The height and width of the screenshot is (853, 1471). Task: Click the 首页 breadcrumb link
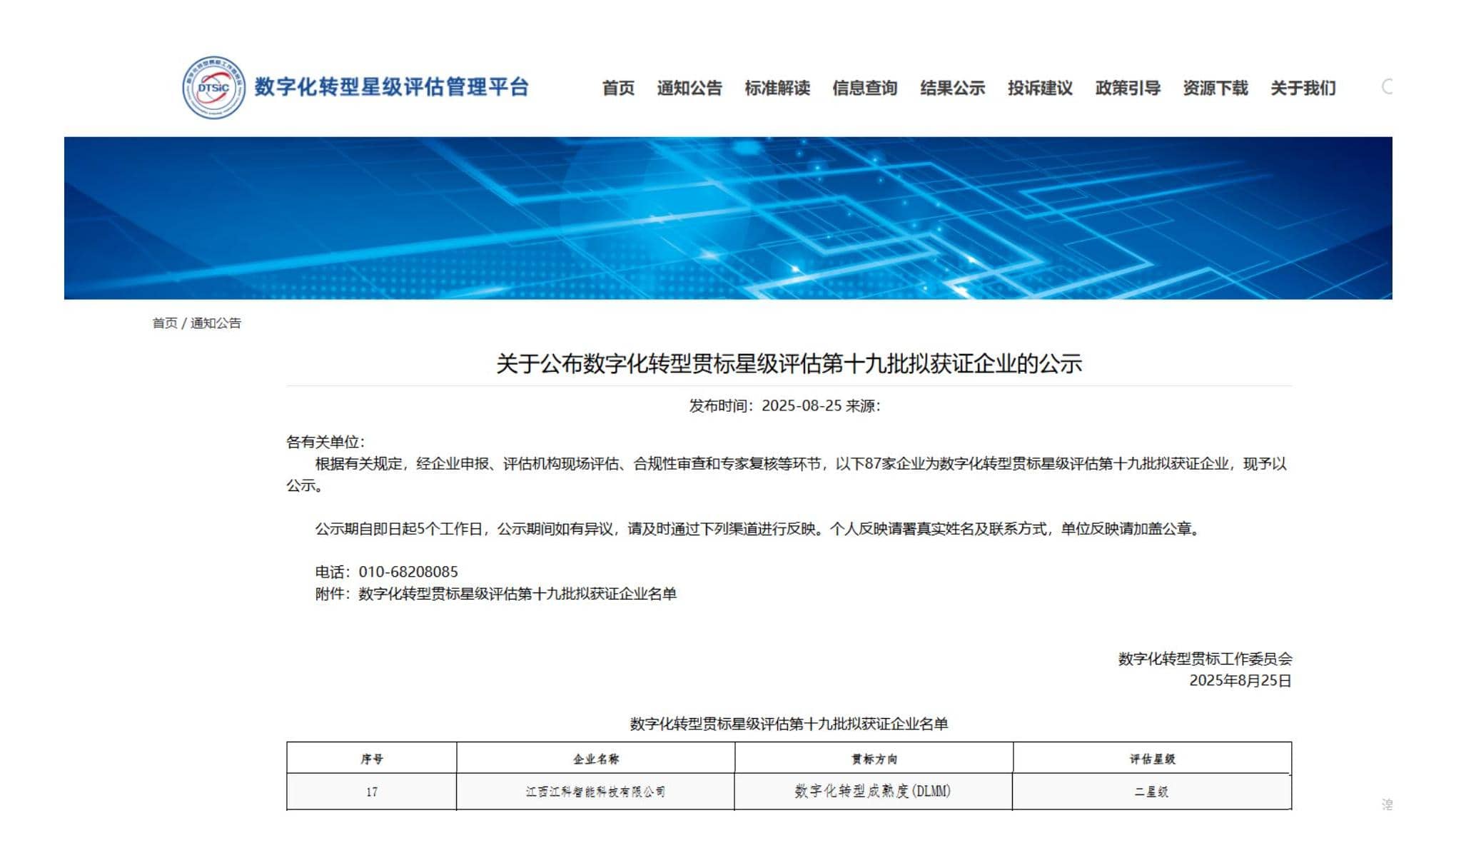pos(165,323)
